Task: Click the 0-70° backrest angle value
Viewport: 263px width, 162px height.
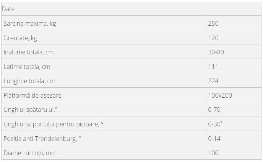Action: coord(215,110)
